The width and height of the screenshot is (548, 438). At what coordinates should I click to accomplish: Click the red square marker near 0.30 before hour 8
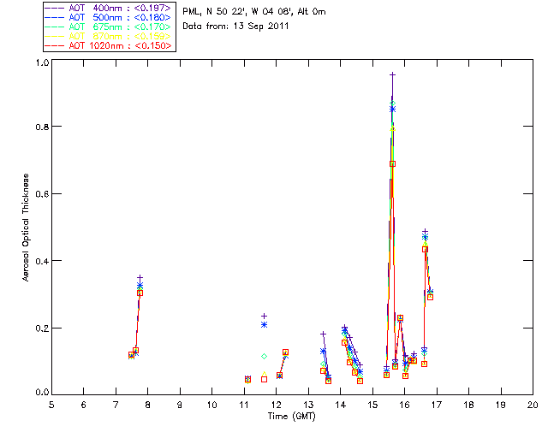tap(140, 293)
